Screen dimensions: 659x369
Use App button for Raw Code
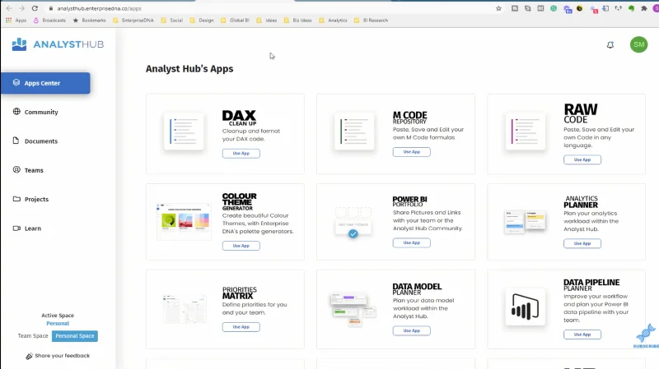tap(582, 159)
